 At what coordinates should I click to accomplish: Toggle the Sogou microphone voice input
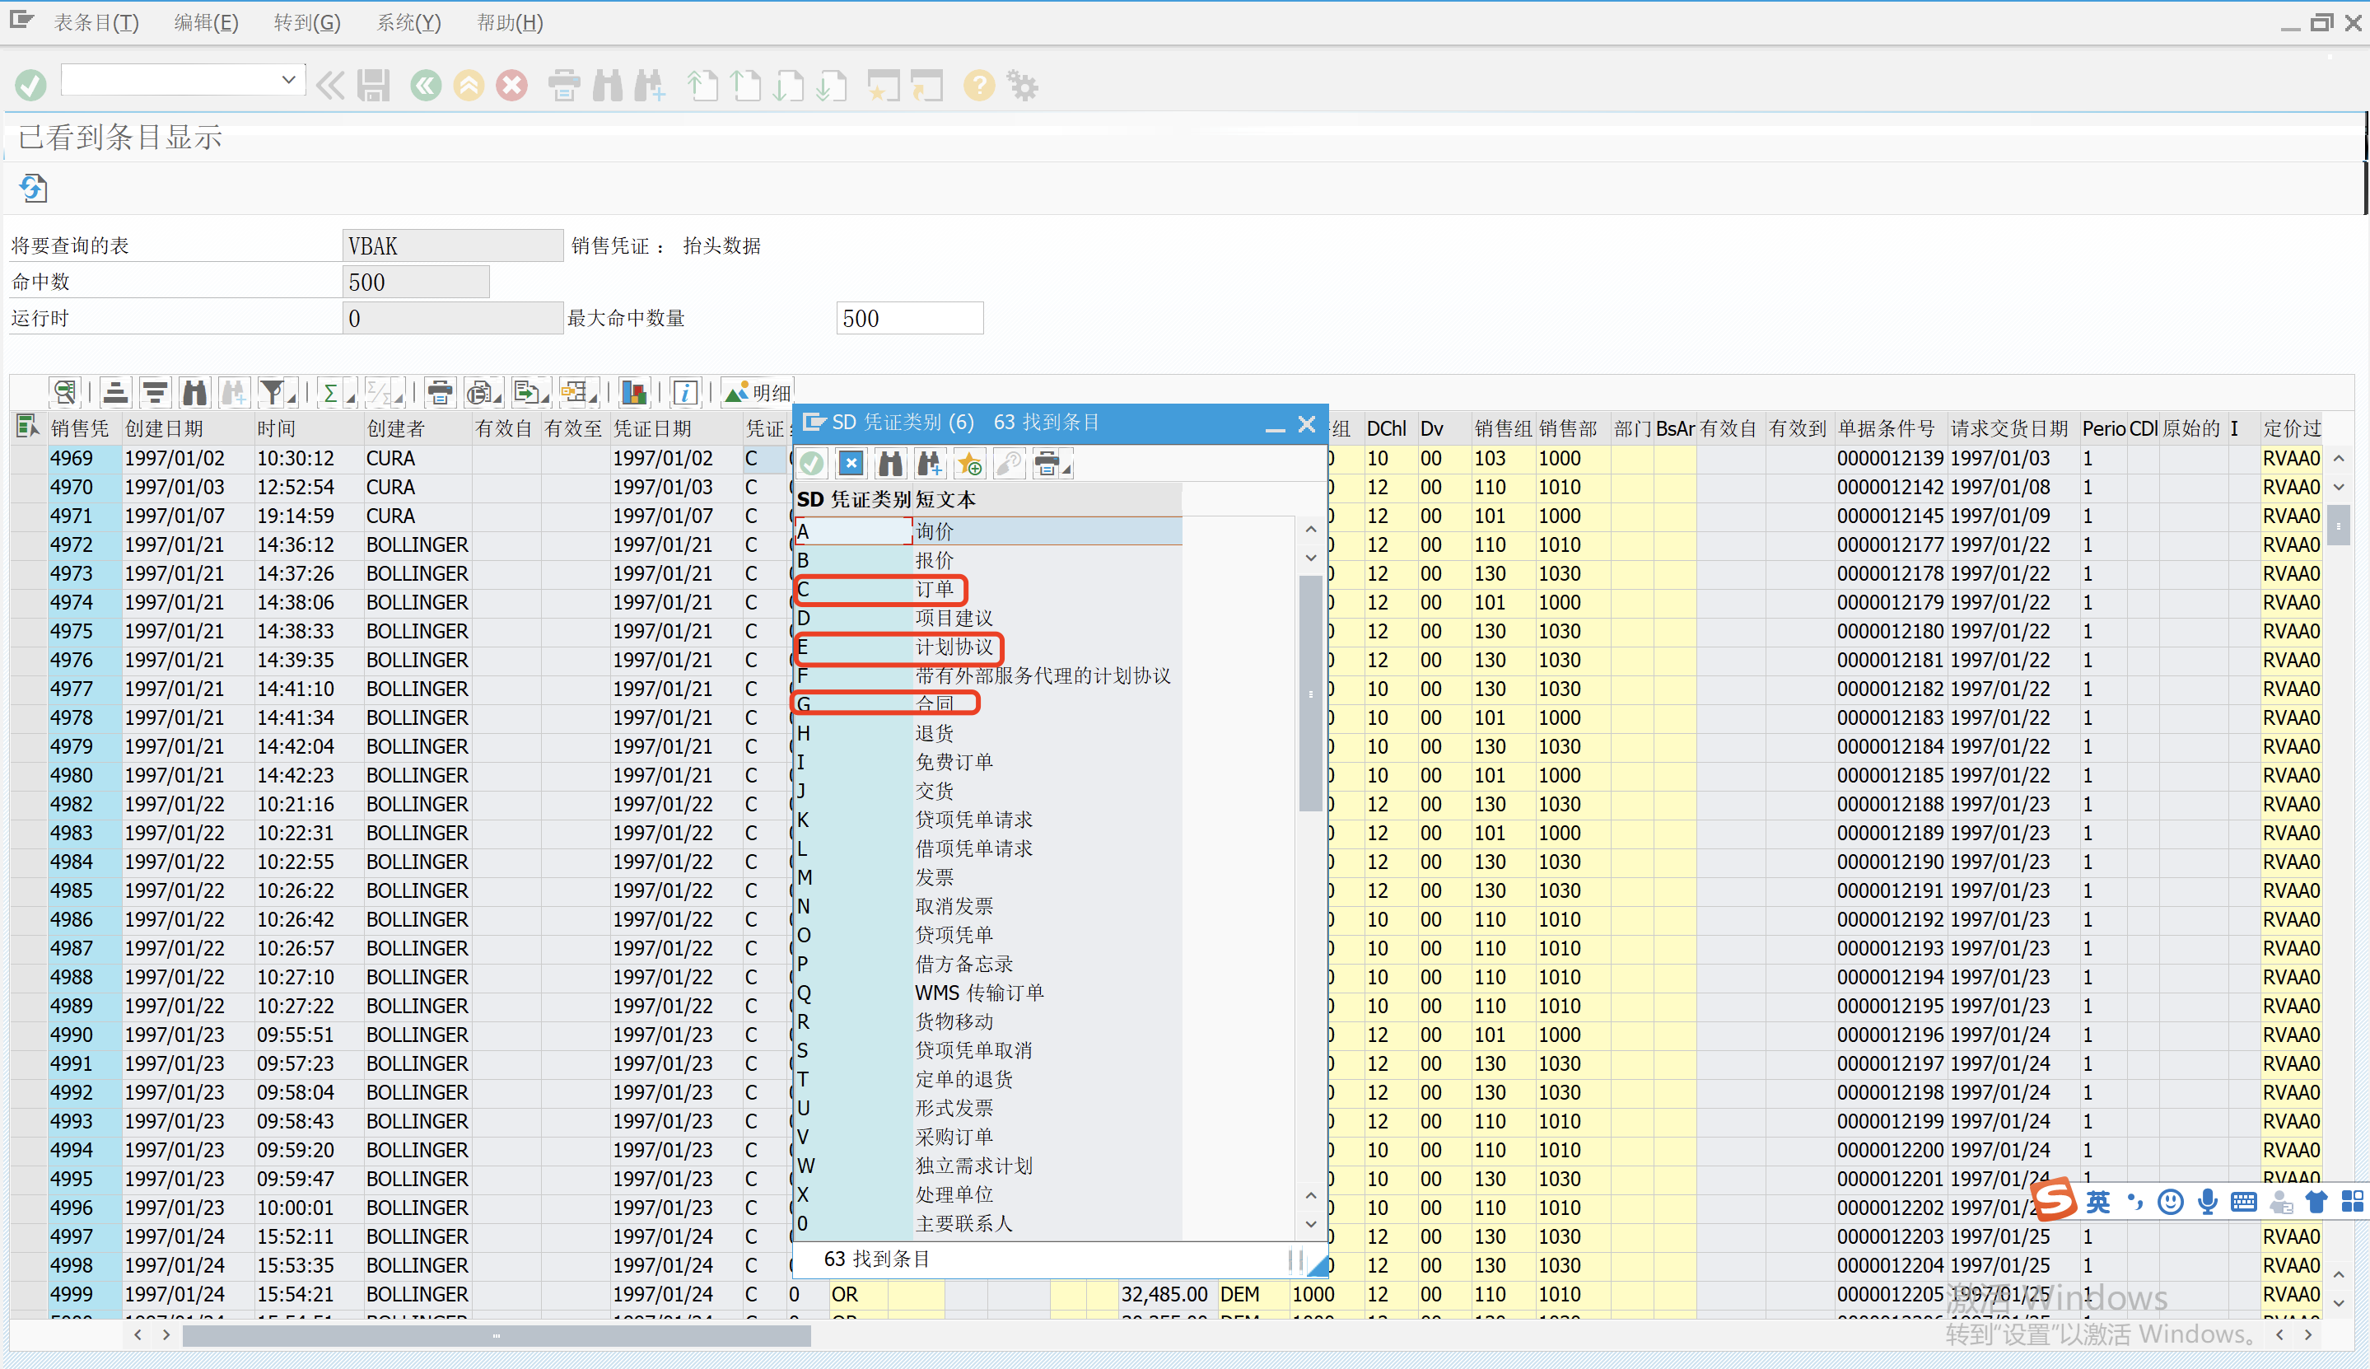click(2208, 1202)
